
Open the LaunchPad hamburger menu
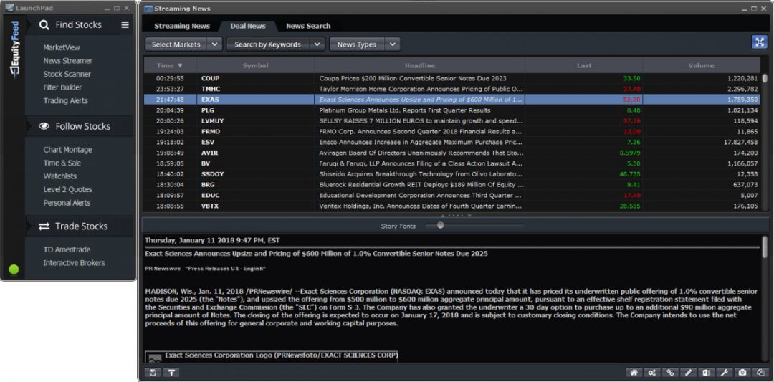tap(125, 24)
